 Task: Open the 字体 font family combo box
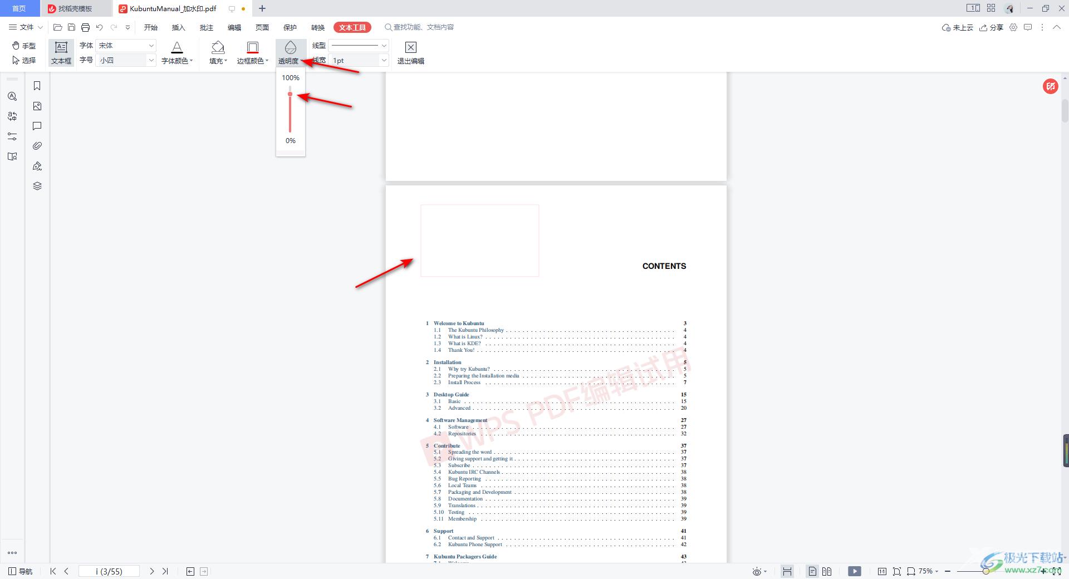click(x=126, y=46)
